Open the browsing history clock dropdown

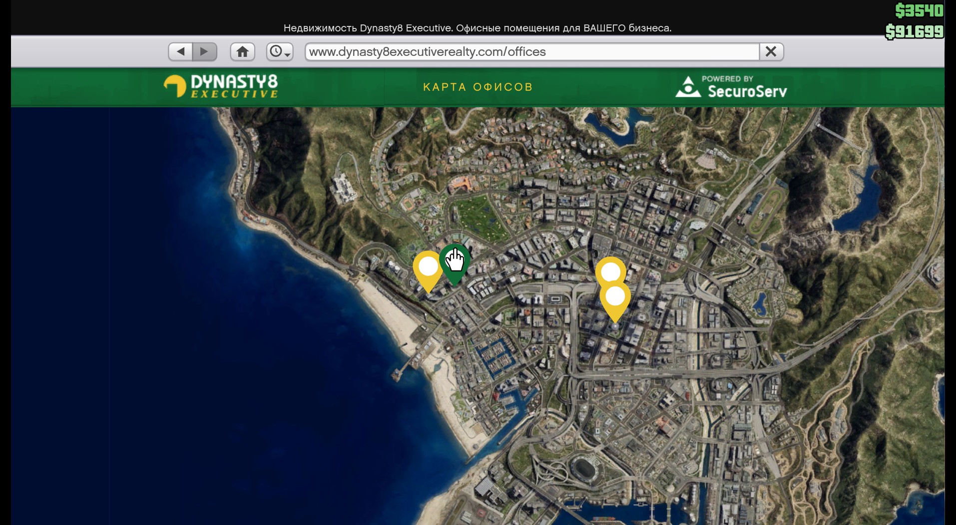[280, 51]
